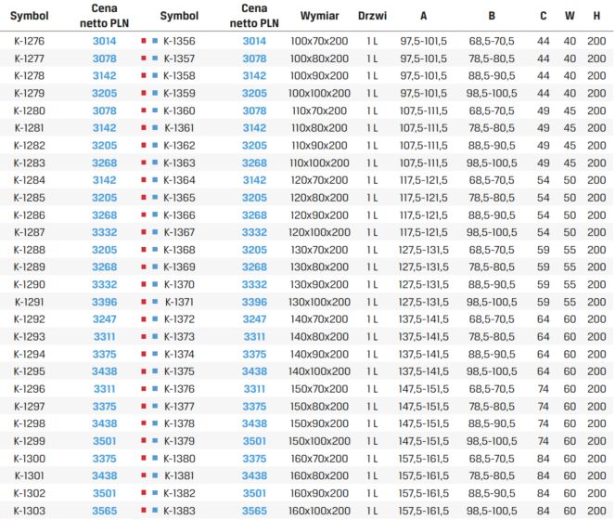
Task: Click the red square beside K-1360
Action: click(144, 110)
